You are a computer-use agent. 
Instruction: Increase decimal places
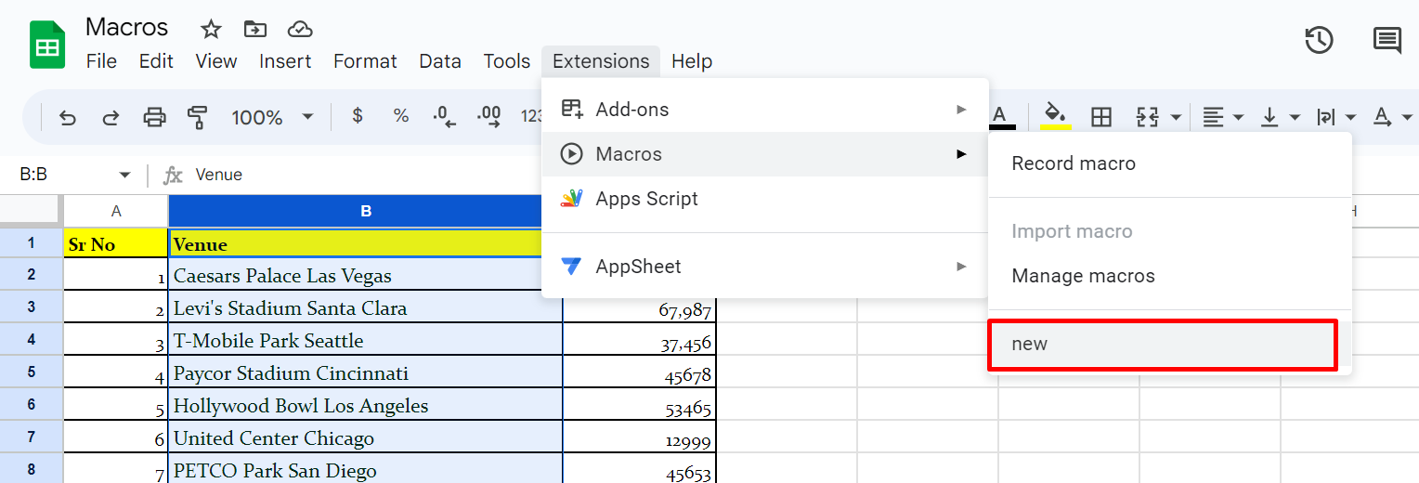point(488,116)
